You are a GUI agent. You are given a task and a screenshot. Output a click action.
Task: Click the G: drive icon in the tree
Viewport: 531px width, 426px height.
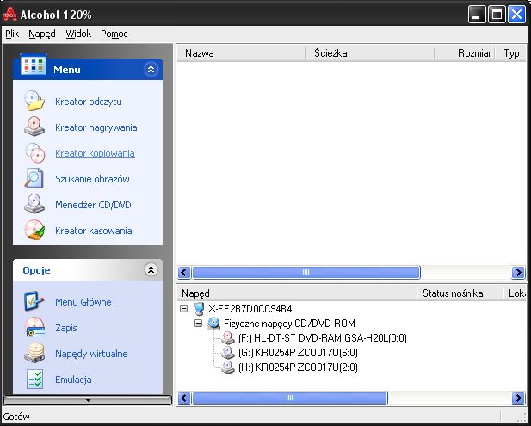click(227, 353)
